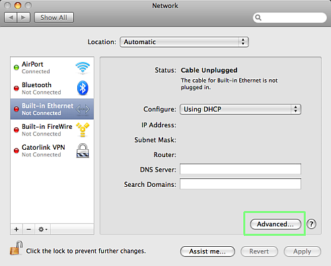331x266 pixels.
Task: Go back with the left arrow
Action: tap(11, 17)
